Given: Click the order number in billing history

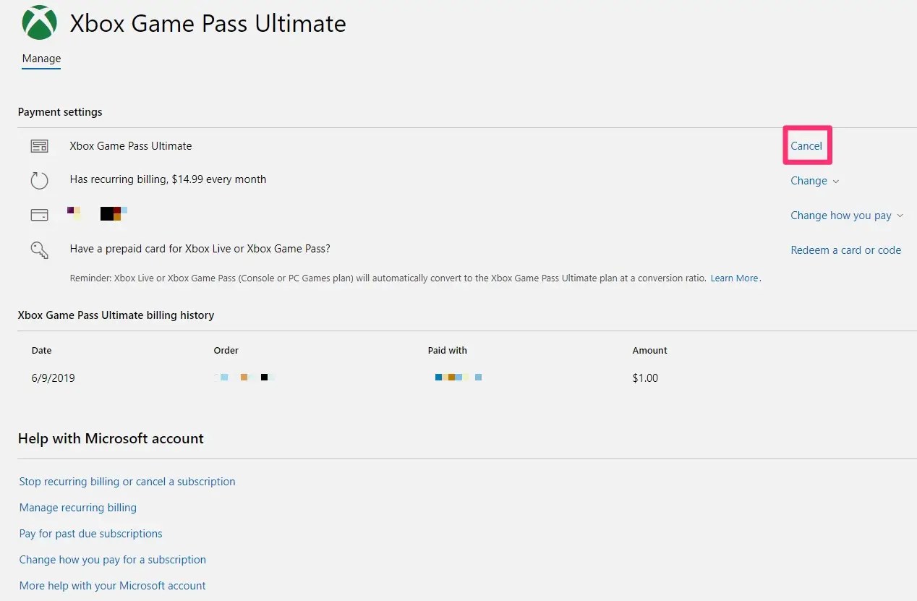Looking at the screenshot, I should pos(245,378).
